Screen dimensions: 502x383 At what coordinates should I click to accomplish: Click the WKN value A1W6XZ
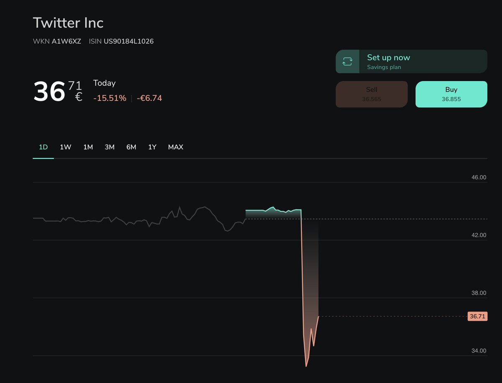point(66,41)
